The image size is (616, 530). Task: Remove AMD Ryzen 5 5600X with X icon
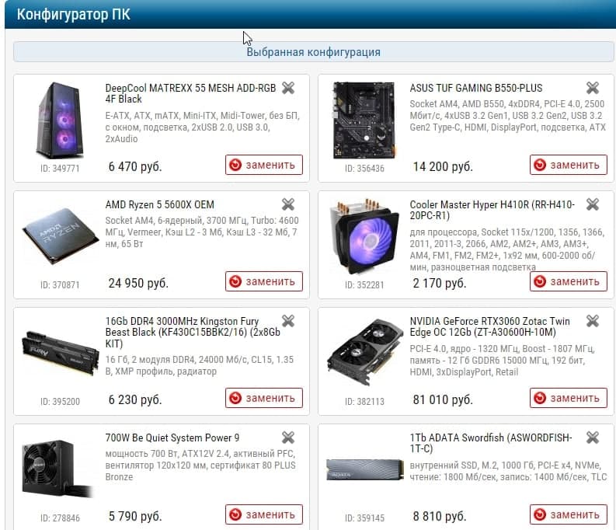coord(288,204)
